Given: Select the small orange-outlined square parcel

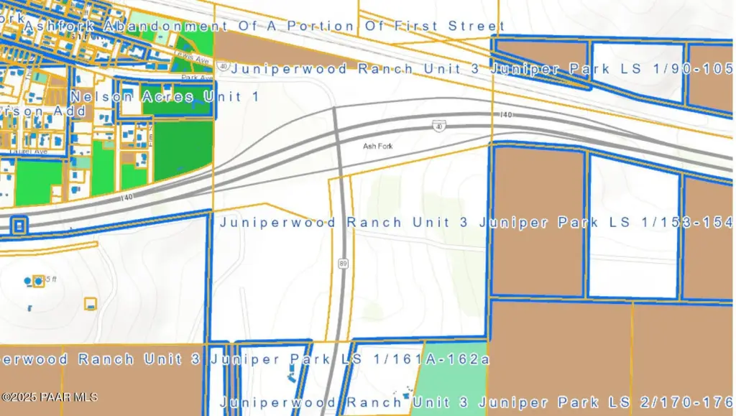Looking at the screenshot, I should (90, 304).
